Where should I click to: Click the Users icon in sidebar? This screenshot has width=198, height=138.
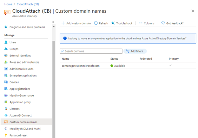point(6,42)
